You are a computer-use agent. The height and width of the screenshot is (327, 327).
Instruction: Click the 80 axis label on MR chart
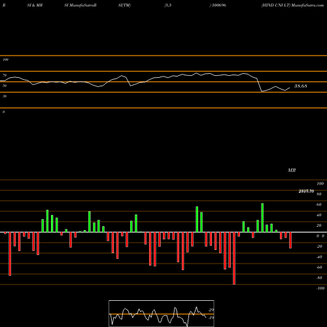[319, 194]
